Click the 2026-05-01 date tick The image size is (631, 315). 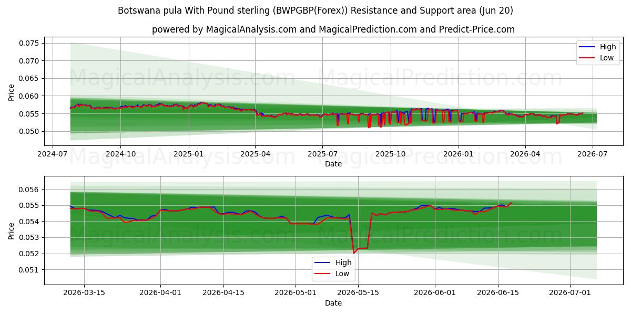point(296,293)
